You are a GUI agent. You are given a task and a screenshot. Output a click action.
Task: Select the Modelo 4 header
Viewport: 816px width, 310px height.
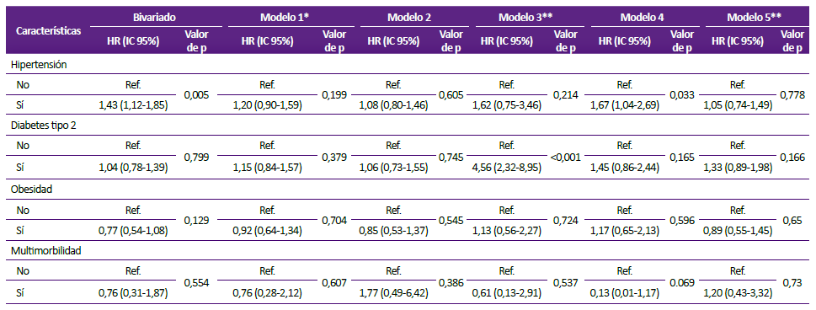(x=642, y=17)
